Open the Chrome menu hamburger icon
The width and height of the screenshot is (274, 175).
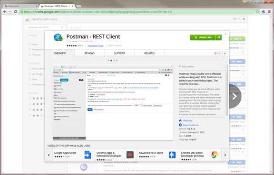269,12
